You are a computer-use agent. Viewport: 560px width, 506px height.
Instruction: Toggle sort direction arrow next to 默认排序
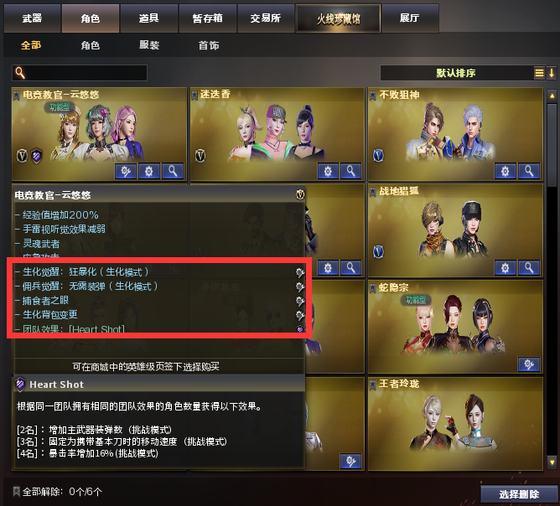551,73
